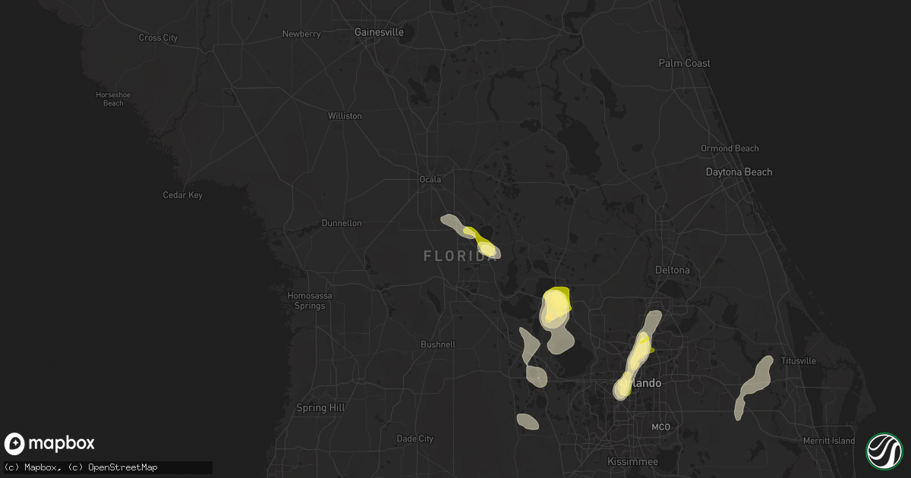Click the Newberry label
Viewport: 911px width, 478px height.
pyautogui.click(x=301, y=33)
